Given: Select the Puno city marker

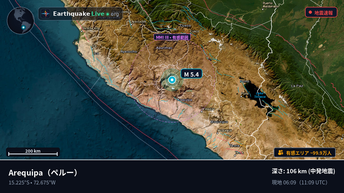Looking at the screenshot, I should pos(241,96).
